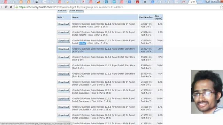
Task: Click the green padlock site security icon
Action: pyautogui.click(x=17, y=7)
